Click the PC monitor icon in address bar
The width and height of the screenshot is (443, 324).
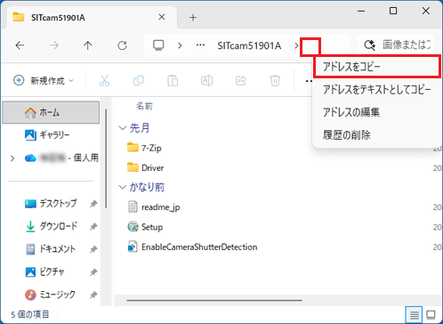158,45
